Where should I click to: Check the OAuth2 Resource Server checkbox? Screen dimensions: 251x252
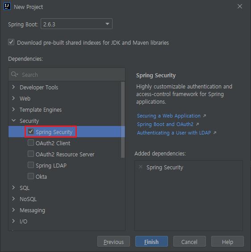tap(31, 154)
